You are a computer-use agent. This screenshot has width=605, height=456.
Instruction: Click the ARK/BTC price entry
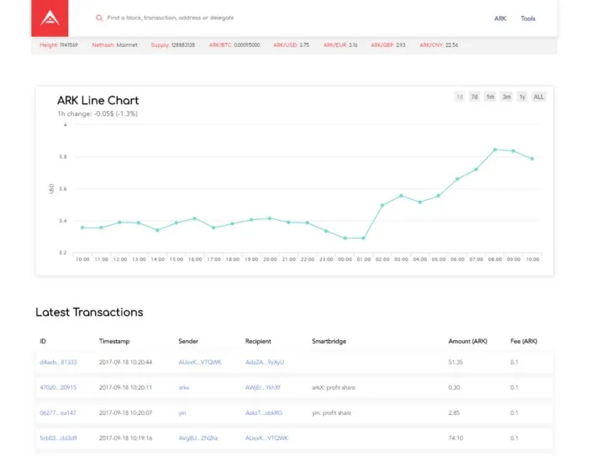(234, 45)
